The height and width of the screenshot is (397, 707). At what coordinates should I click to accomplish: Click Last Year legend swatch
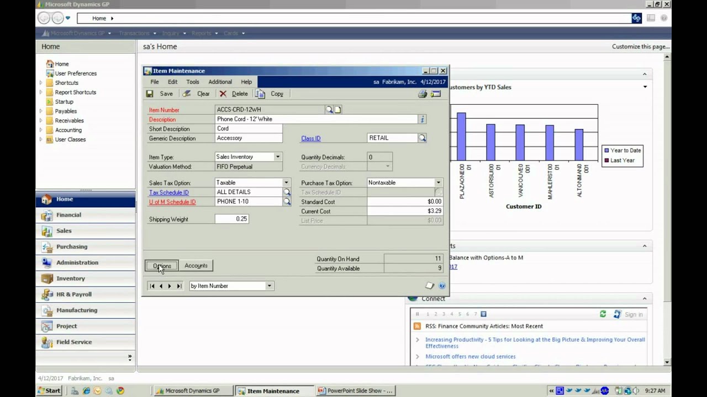coord(606,160)
